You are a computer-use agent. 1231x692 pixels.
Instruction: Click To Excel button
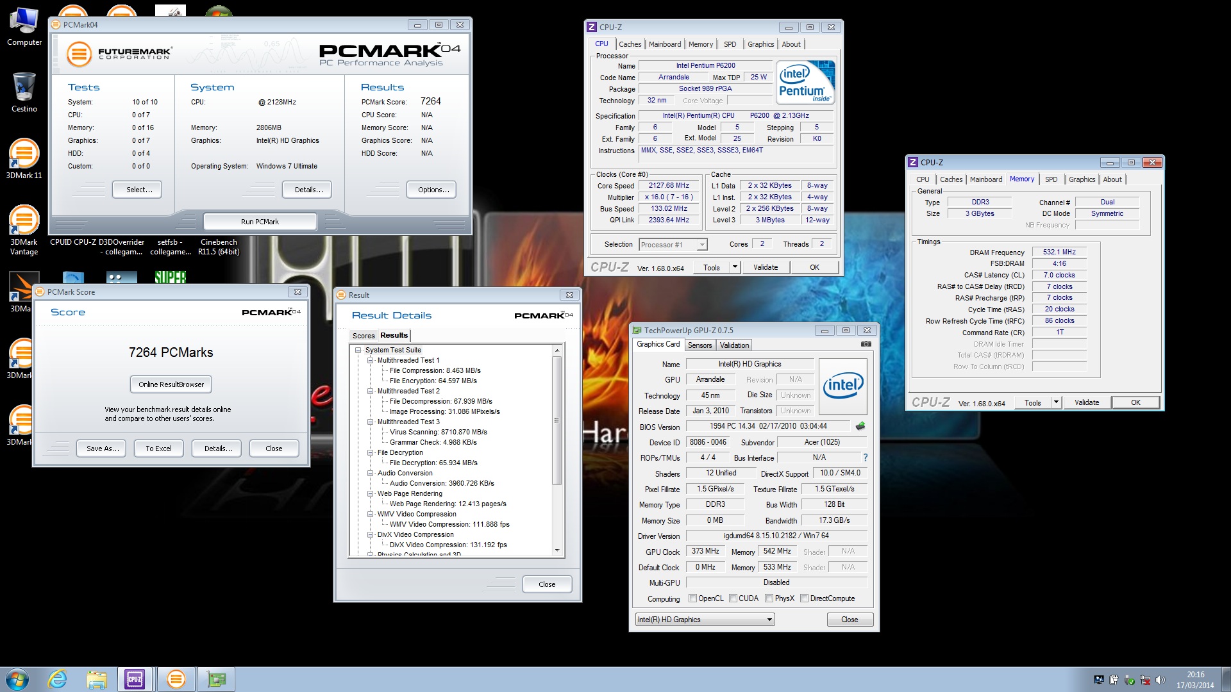click(x=158, y=449)
